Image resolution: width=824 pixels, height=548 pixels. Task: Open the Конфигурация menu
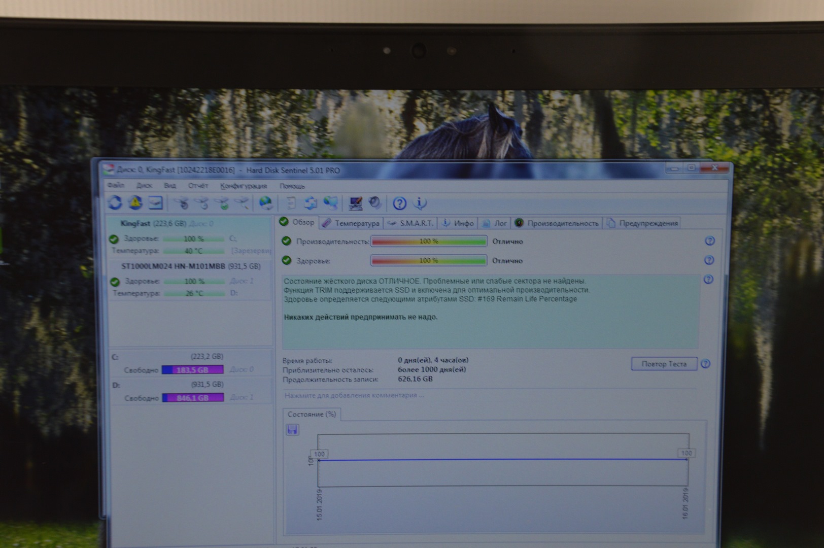pyautogui.click(x=244, y=186)
